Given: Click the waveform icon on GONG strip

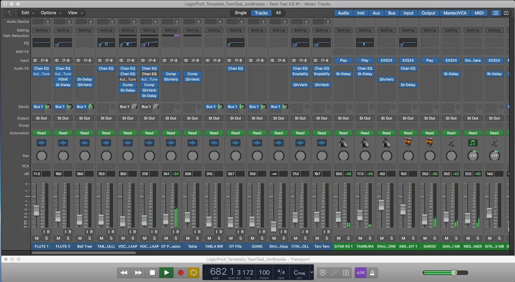Looking at the screenshot, I should (257, 143).
